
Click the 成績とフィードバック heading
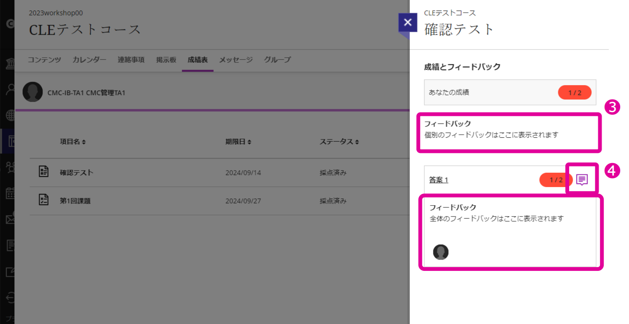(462, 67)
